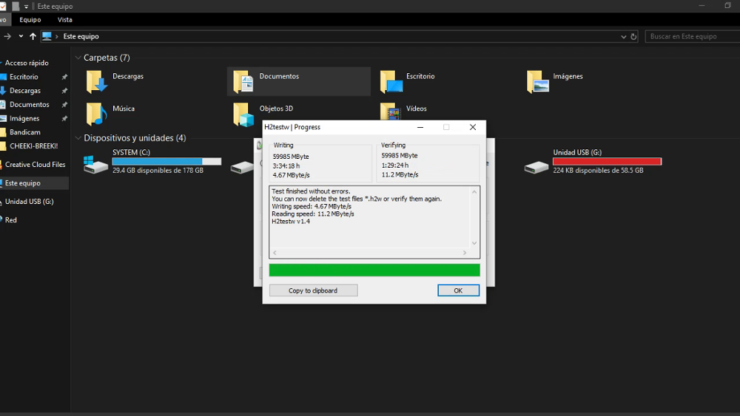Open the Descargas folder icon
Screen dimensions: 740x416
coord(96,81)
